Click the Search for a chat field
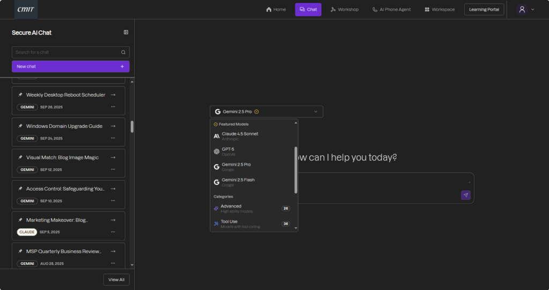The height and width of the screenshot is (290, 549). tap(65, 53)
